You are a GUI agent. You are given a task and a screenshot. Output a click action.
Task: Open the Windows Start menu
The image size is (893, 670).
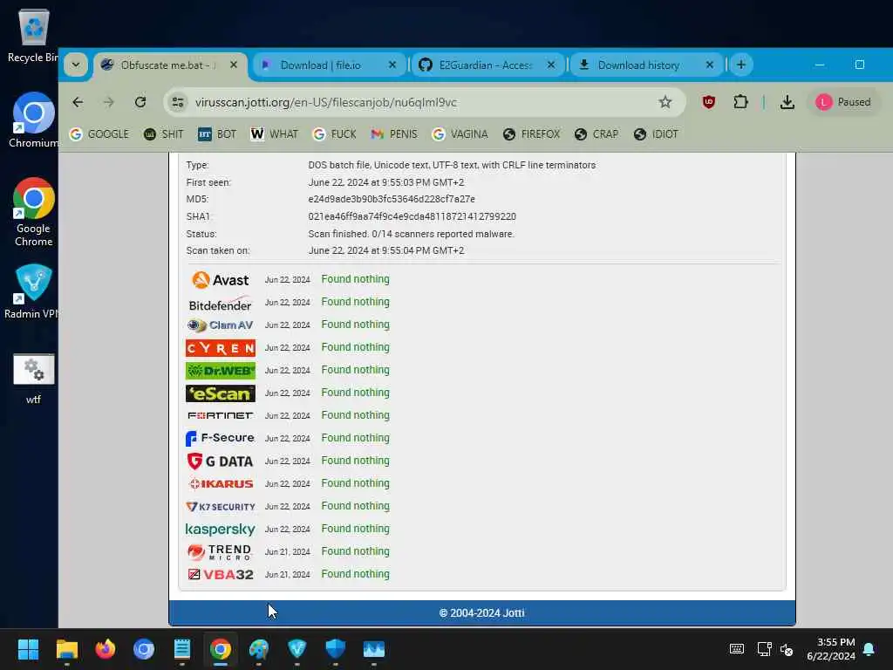(x=28, y=649)
